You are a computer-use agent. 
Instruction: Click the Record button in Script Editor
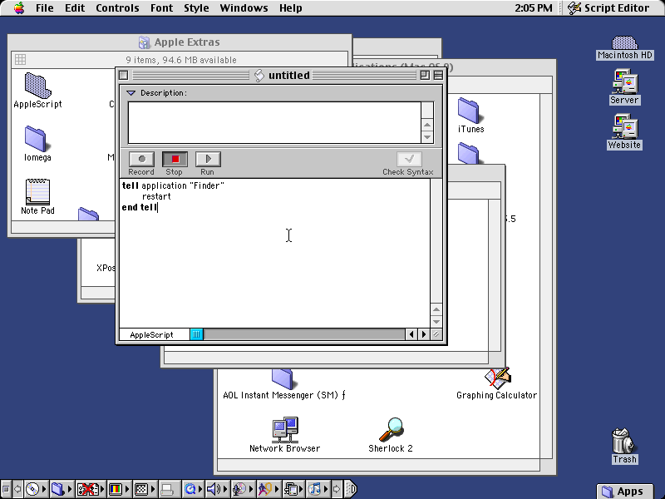[141, 159]
